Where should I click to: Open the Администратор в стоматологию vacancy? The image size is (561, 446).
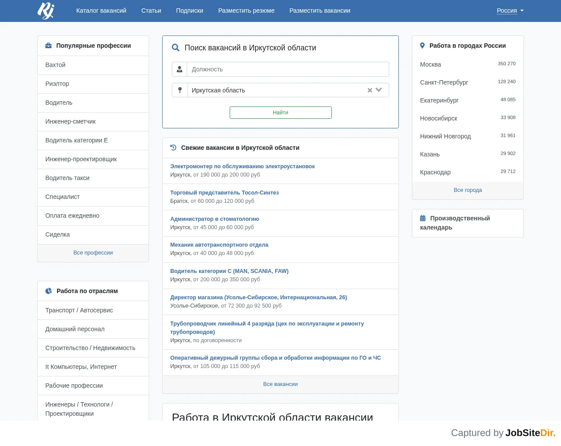click(215, 219)
